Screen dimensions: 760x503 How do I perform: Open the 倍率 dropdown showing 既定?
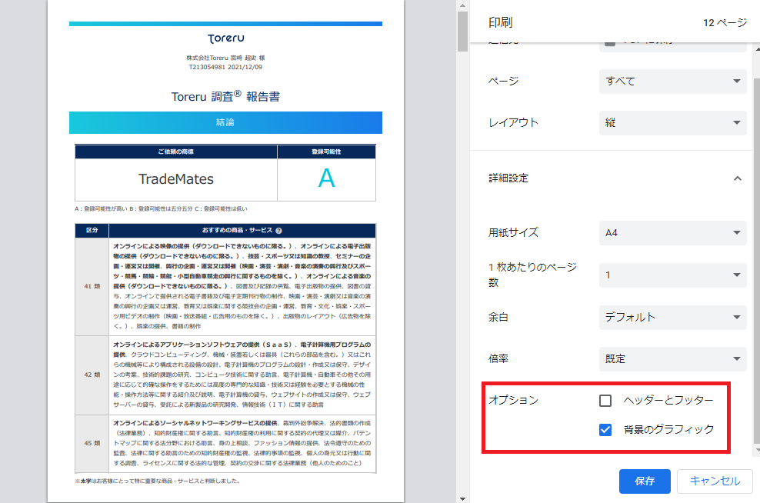click(x=673, y=359)
